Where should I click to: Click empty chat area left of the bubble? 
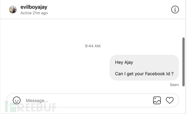[x=54, y=68]
